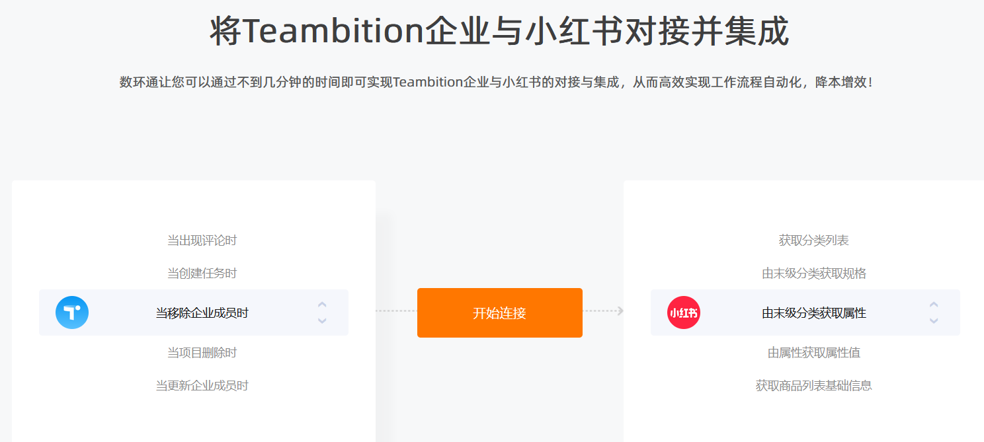984x442 pixels.
Task: Select the 获取分类列表 action option
Action: [813, 240]
